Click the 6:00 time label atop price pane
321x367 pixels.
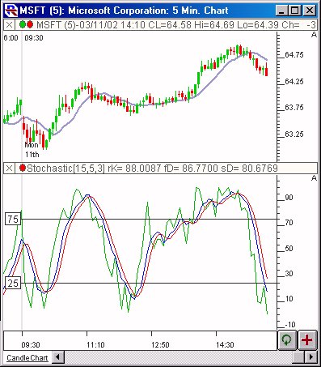pos(11,38)
